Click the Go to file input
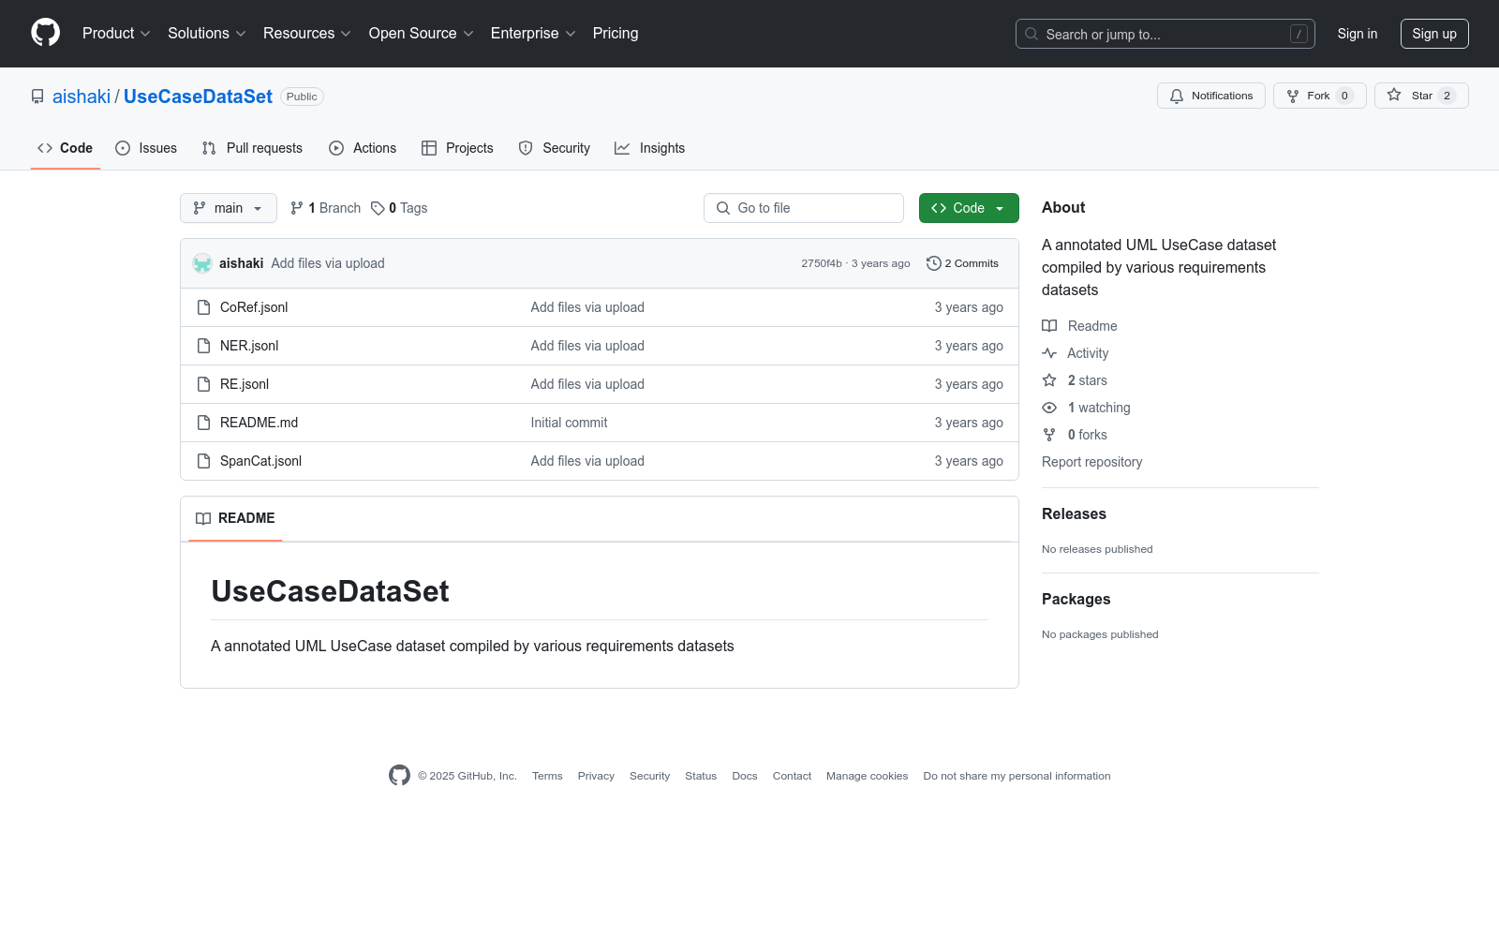Screen dimensions: 1499x937 click(804, 208)
